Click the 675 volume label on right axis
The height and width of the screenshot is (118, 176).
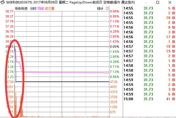tap(113, 112)
